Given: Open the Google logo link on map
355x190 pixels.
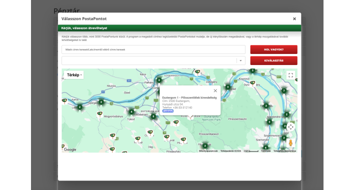Looking at the screenshot, I should [70, 149].
